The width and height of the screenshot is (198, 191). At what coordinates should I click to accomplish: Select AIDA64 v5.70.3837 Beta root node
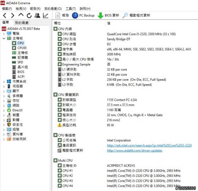click(24, 29)
